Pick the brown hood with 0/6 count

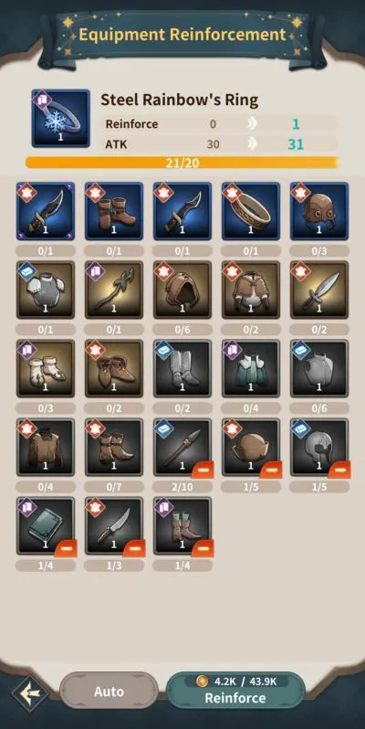click(x=182, y=290)
